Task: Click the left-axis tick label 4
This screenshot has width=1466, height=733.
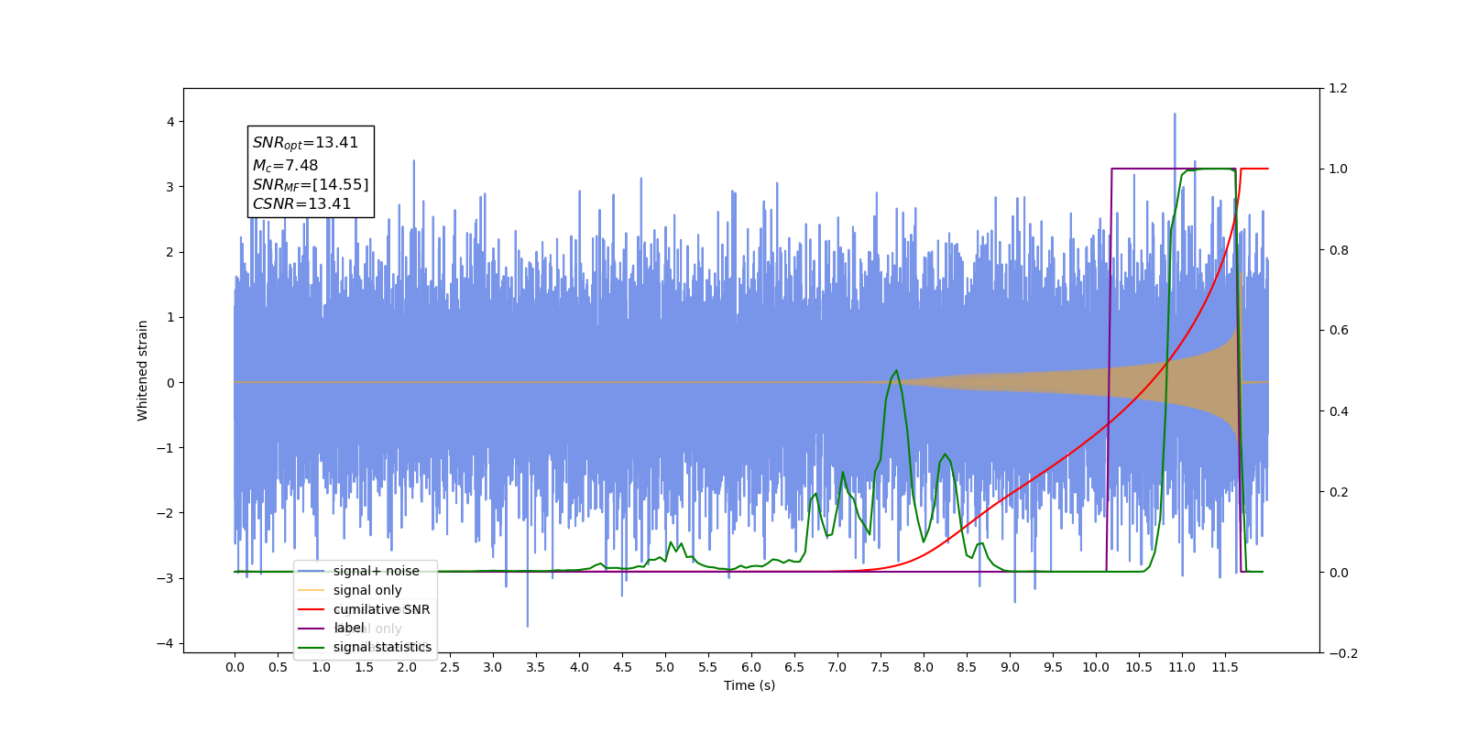Action: tap(170, 122)
